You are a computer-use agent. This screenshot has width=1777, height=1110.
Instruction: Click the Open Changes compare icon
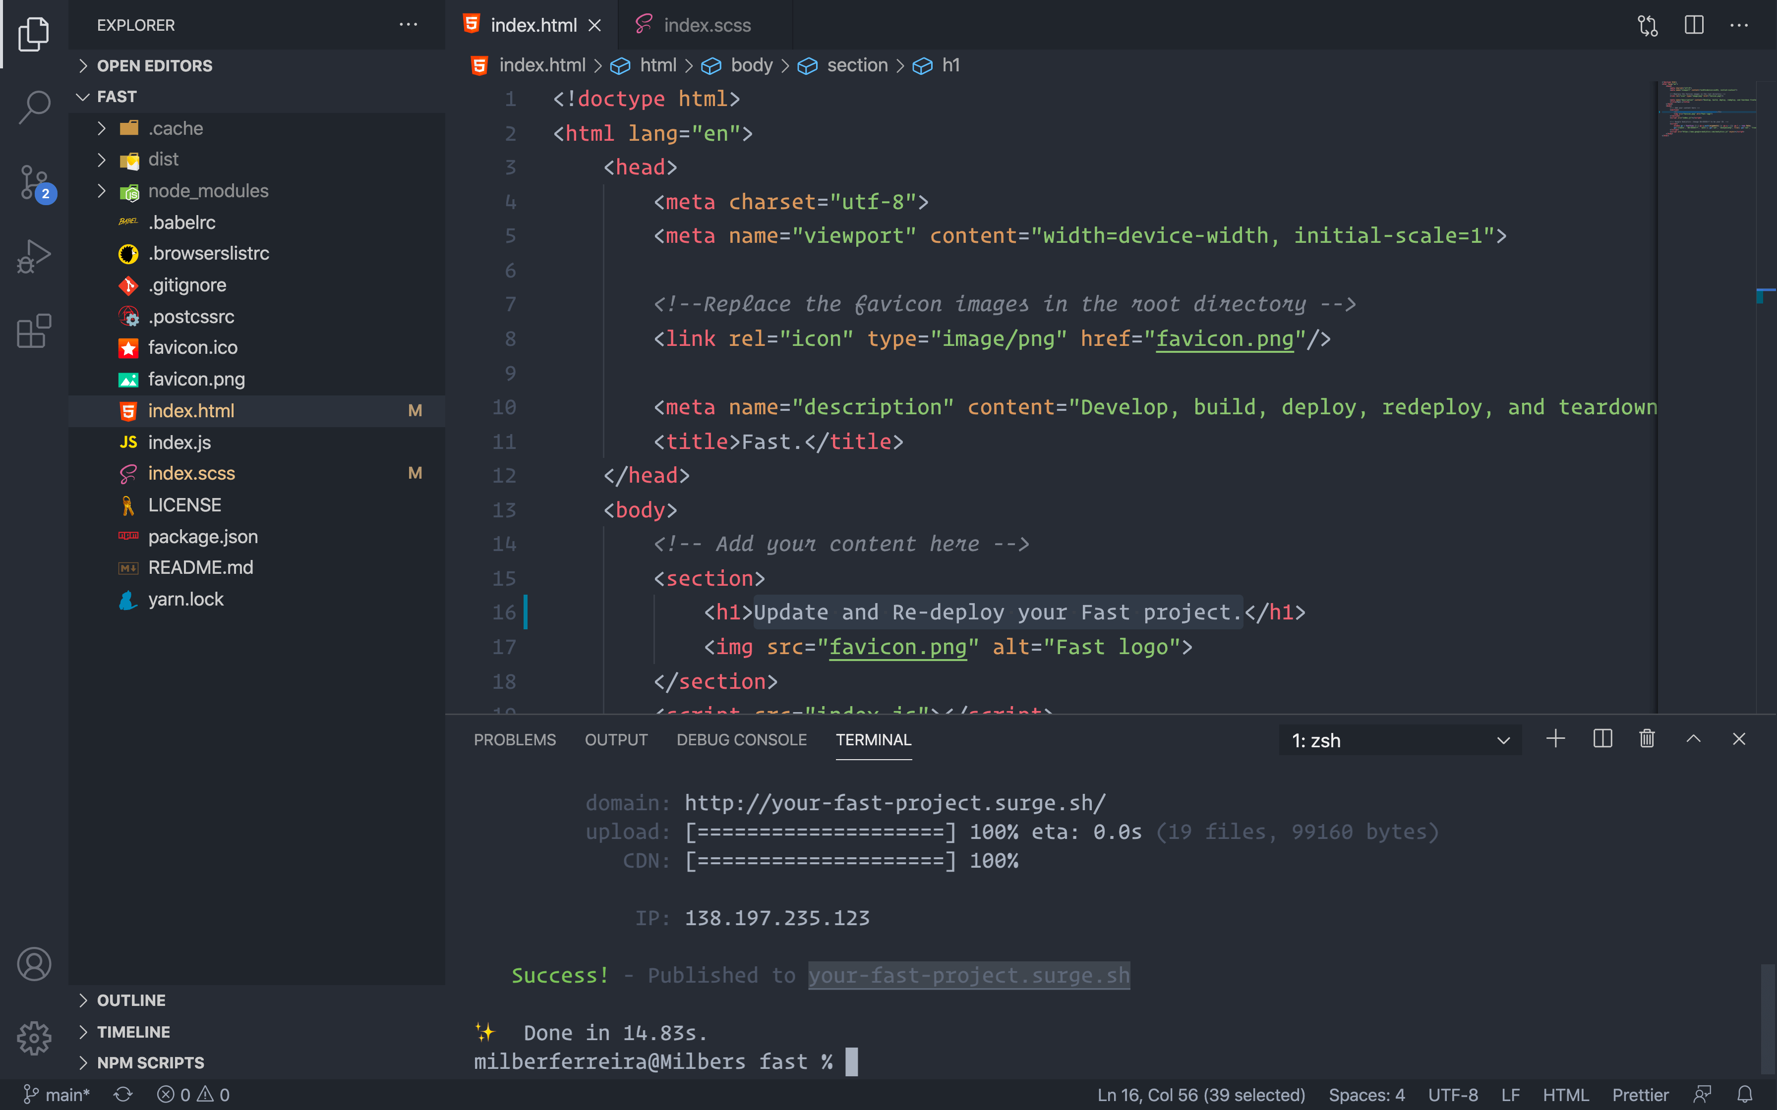pos(1647,26)
